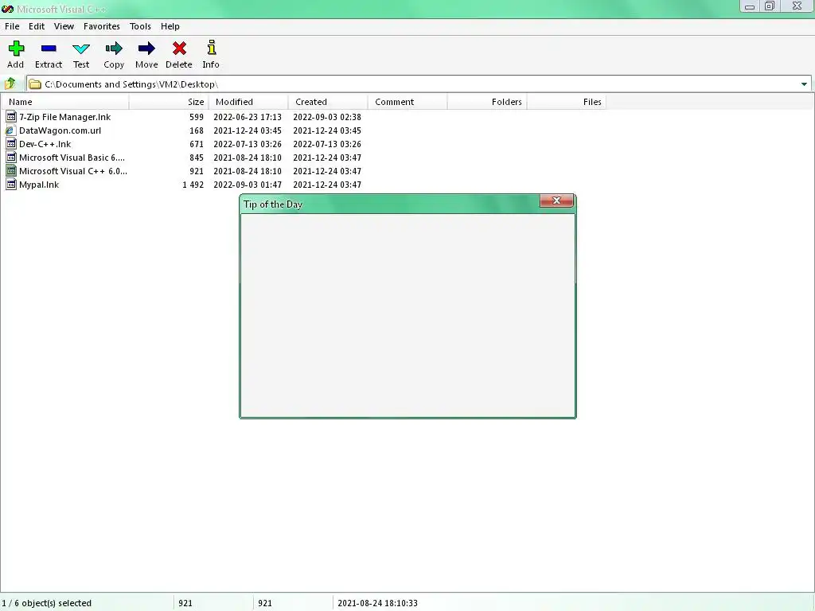Restore down the main window
The height and width of the screenshot is (611, 815).
pyautogui.click(x=770, y=6)
